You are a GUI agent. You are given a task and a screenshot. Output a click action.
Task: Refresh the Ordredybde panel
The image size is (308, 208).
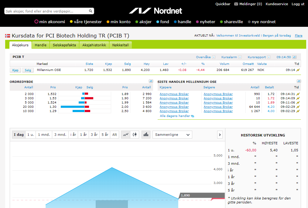(151, 81)
